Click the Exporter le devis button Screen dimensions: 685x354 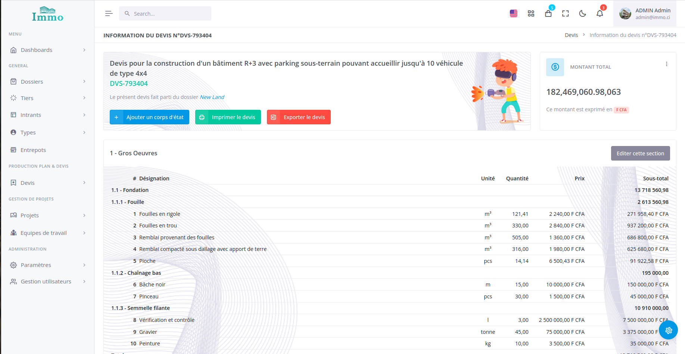299,117
